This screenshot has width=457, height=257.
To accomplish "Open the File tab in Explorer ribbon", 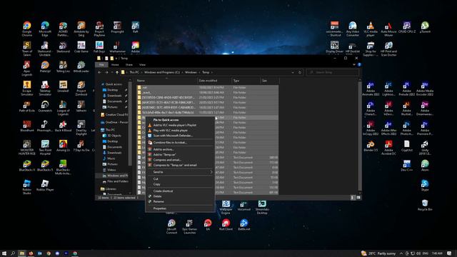I will pos(101,65).
